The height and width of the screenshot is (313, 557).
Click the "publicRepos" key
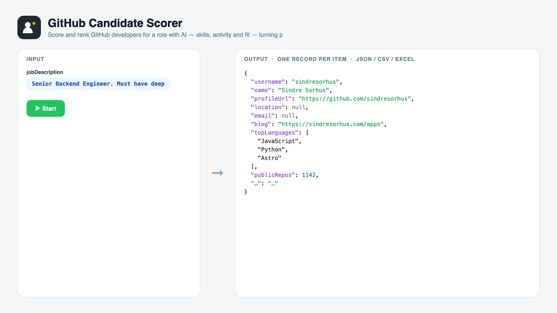coord(273,175)
